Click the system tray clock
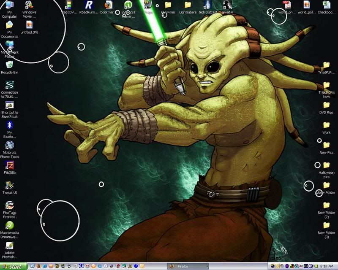This screenshot has height=270, width=338. [327, 266]
